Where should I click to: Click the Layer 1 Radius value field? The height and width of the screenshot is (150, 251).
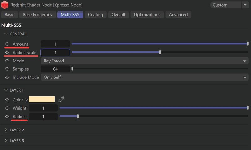pyautogui.click(x=43, y=117)
